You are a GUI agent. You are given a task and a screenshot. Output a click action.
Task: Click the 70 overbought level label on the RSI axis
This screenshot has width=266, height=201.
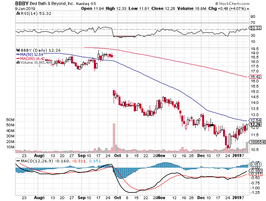pyautogui.click(x=253, y=22)
